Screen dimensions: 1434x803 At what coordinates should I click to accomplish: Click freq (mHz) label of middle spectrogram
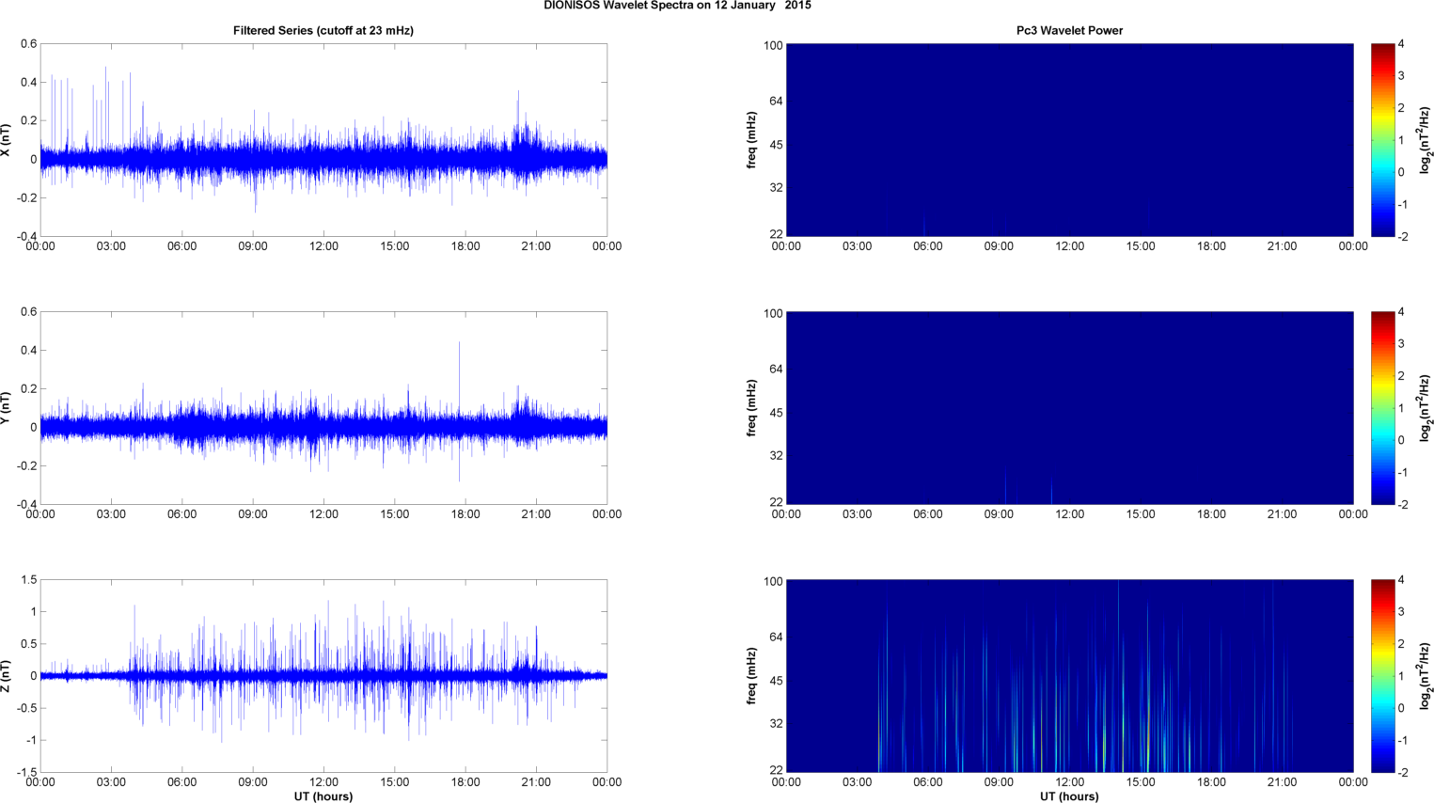[x=752, y=408]
